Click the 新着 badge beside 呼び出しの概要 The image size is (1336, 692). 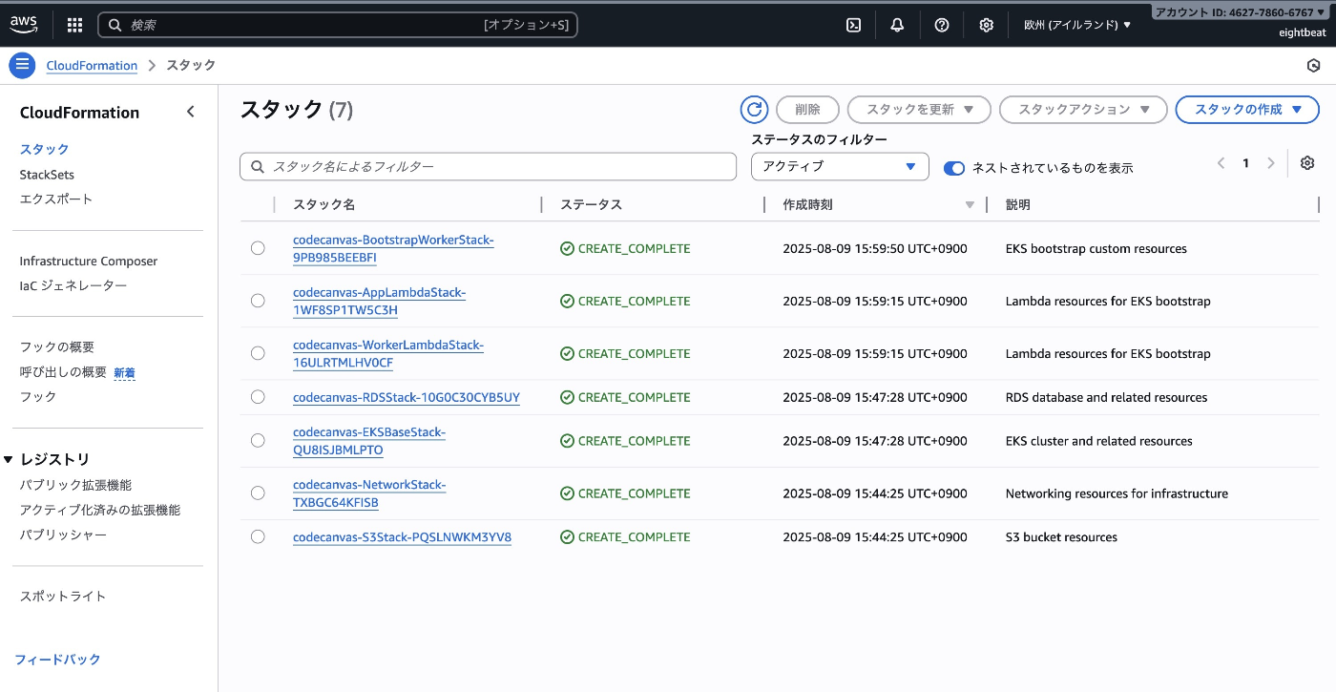tap(124, 372)
